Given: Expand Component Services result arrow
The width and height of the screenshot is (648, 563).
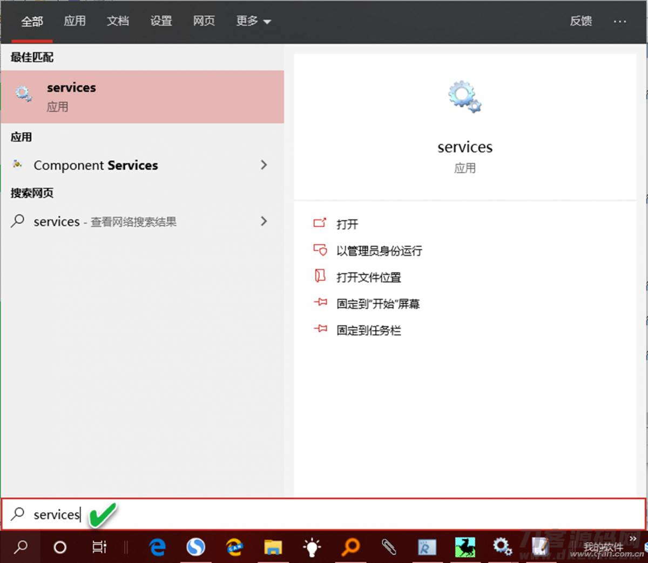Looking at the screenshot, I should tap(264, 165).
